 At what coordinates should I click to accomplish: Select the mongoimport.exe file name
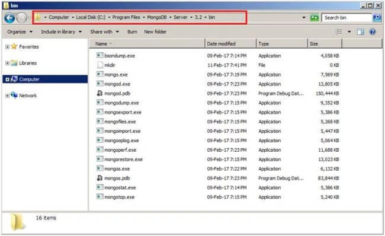(x=123, y=131)
